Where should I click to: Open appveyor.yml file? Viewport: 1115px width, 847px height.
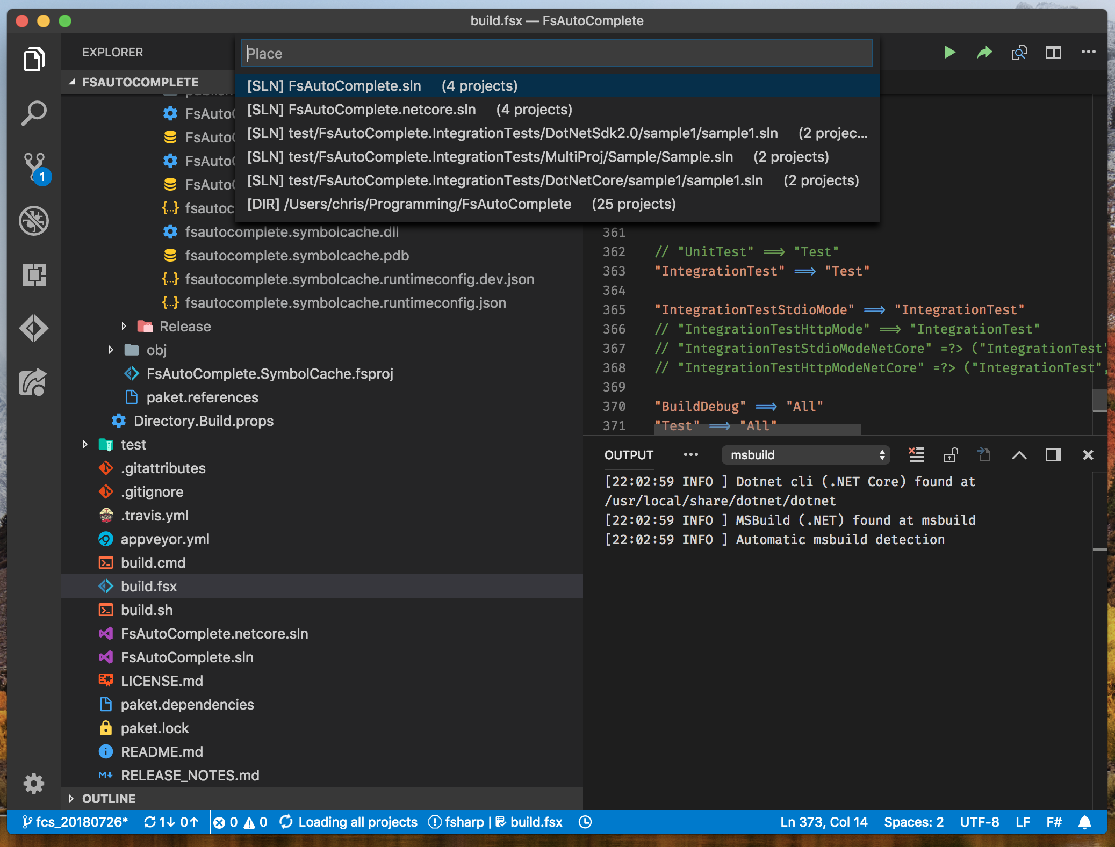click(x=322, y=539)
